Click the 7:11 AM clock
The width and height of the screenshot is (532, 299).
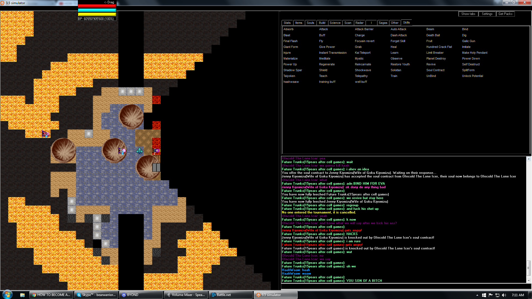[x=518, y=295]
